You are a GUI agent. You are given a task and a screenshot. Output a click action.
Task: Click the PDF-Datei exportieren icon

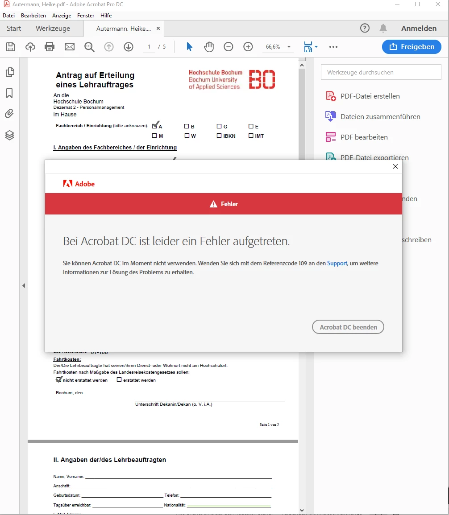click(331, 157)
